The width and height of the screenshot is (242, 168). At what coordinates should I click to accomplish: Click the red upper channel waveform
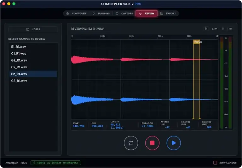(144, 60)
